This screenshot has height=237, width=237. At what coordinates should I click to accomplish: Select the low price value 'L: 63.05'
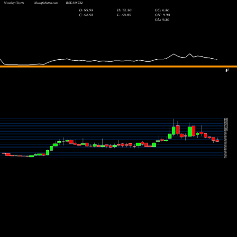click(124, 15)
